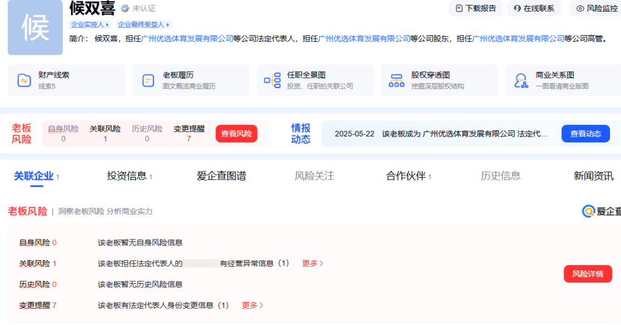This screenshot has width=621, height=325.
Task: Open 广州优选体育发展有限公司 link before 等公司股东
Action: coord(364,38)
